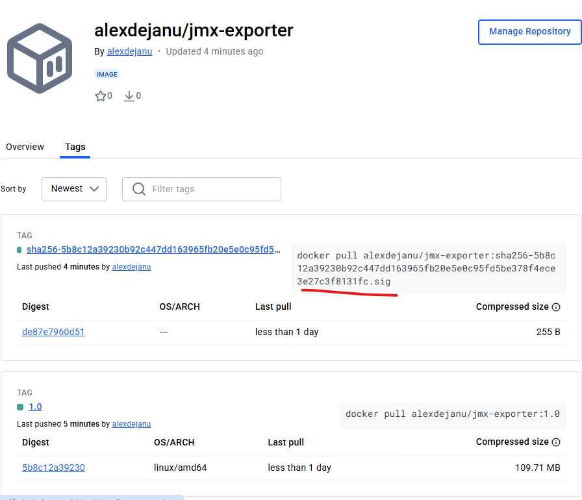Click the '---' OS/ARCH value in de87e7960d51 row
582x500 pixels.
164,332
